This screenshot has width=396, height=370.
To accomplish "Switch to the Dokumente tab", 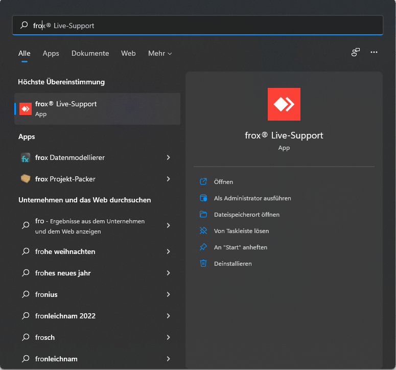I will 90,54.
